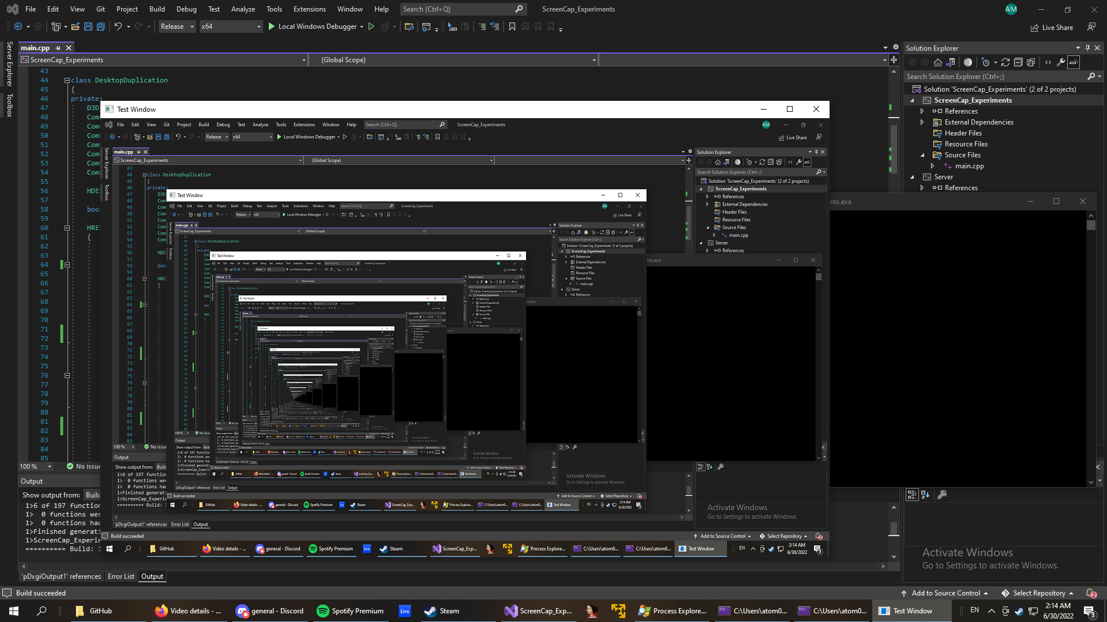Click Undo arrow icon in outermost toolbar
1107x622 pixels.
(118, 27)
